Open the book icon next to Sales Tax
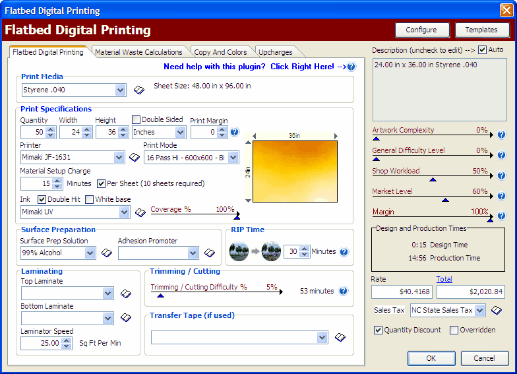 coord(497,310)
